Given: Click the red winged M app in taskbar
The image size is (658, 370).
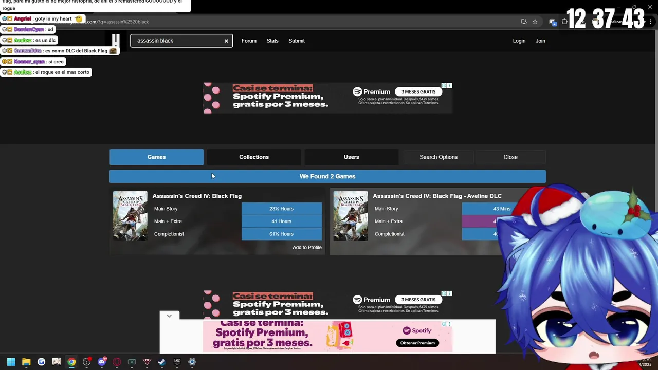Looking at the screenshot, I should click(x=147, y=362).
